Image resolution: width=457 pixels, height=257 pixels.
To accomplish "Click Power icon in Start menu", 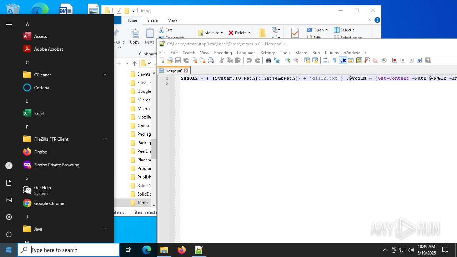I will [x=9, y=234].
